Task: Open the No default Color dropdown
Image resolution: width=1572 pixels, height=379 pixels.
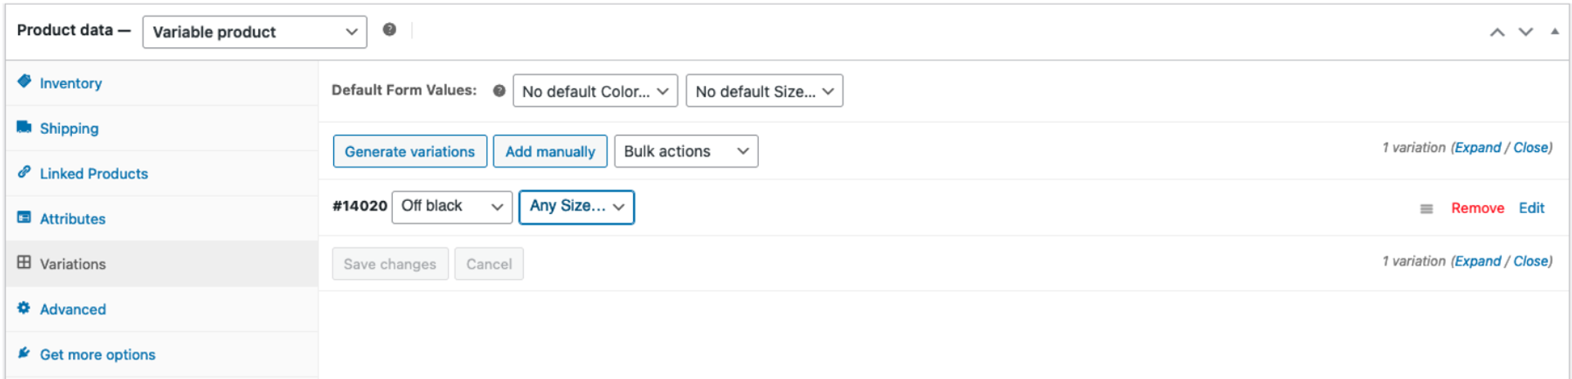Action: point(595,91)
